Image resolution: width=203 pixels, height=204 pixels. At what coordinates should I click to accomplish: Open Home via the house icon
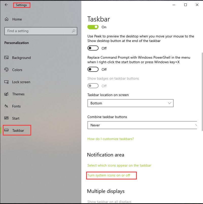[x=7, y=19]
